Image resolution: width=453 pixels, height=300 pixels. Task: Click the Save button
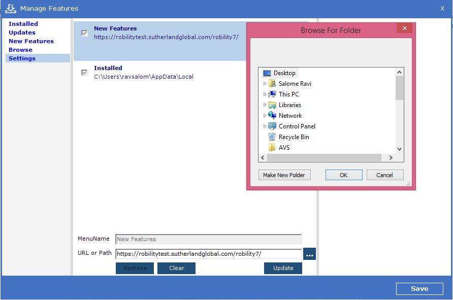click(x=419, y=288)
